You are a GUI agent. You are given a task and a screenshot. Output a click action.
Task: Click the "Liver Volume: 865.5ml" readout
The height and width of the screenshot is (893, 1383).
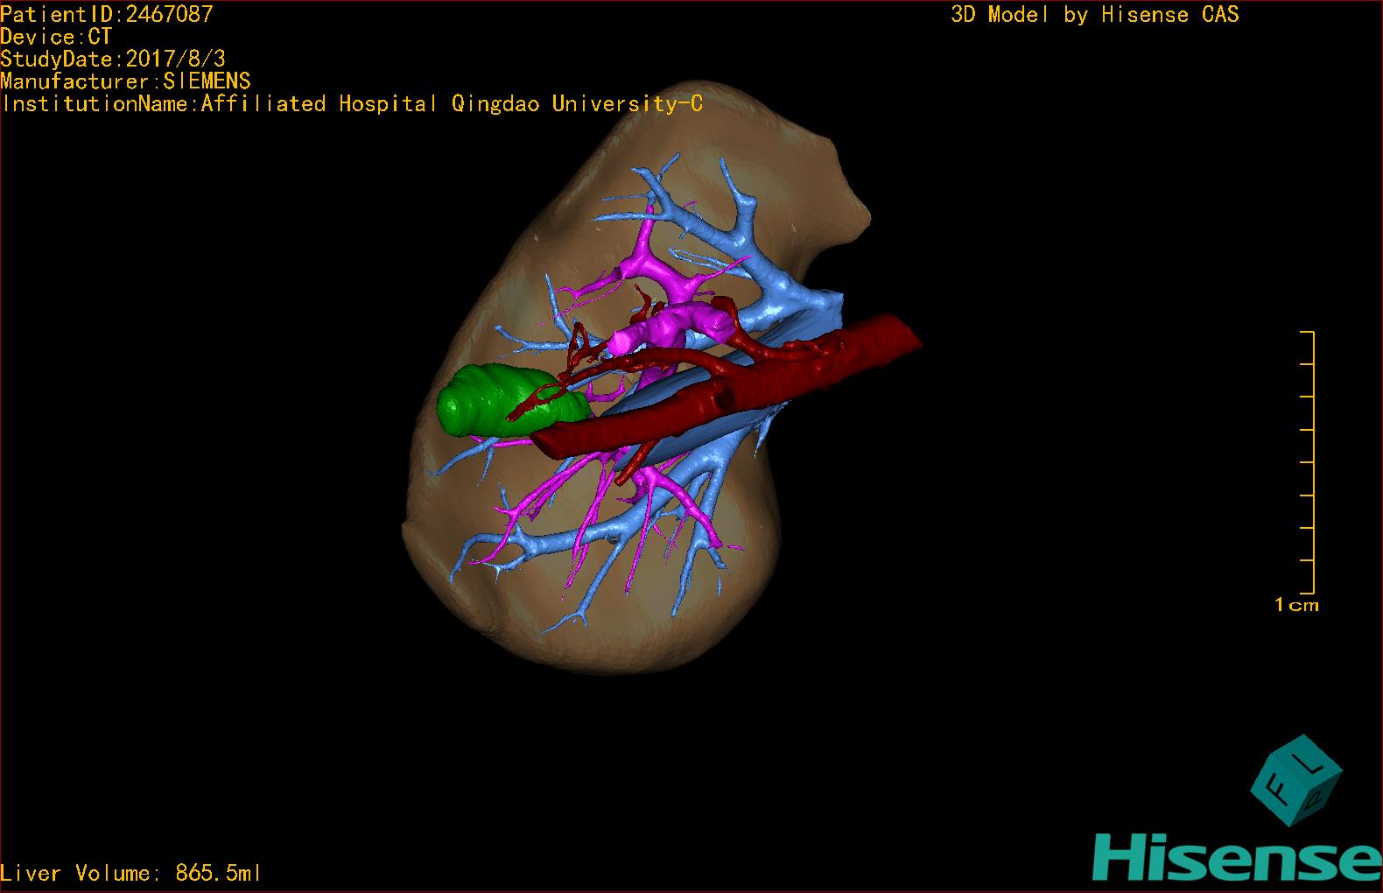(130, 873)
